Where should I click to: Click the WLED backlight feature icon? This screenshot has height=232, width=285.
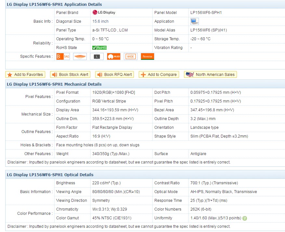click(x=114, y=56)
